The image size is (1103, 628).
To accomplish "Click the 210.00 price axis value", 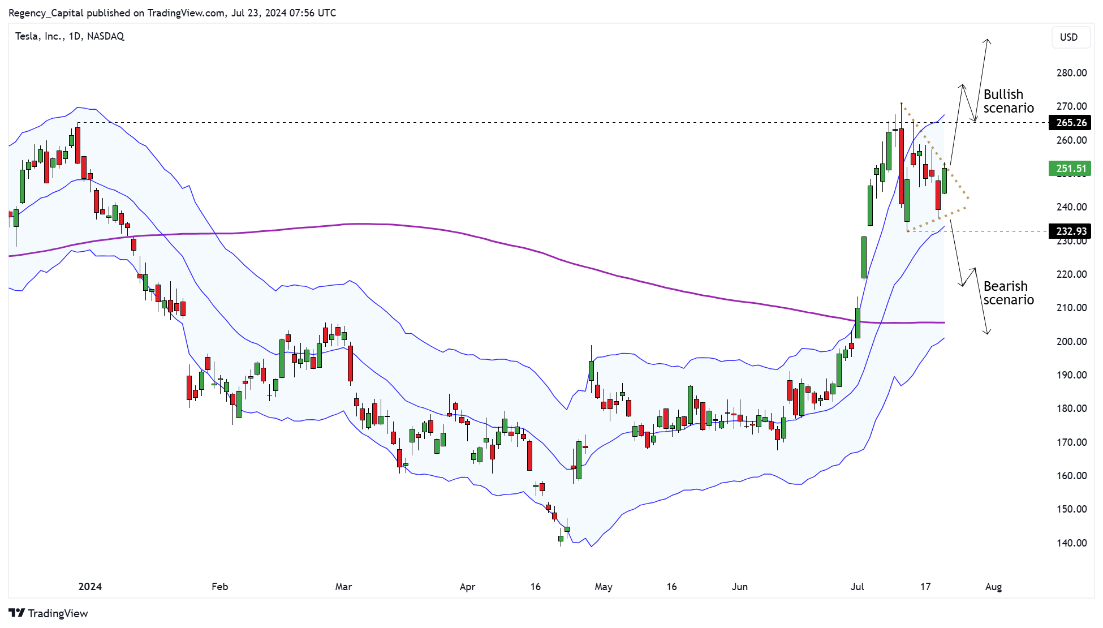I will click(x=1071, y=308).
